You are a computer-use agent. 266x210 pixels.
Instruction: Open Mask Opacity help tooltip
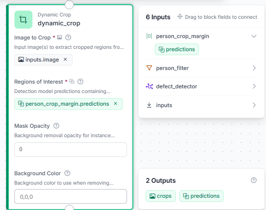[56, 126]
